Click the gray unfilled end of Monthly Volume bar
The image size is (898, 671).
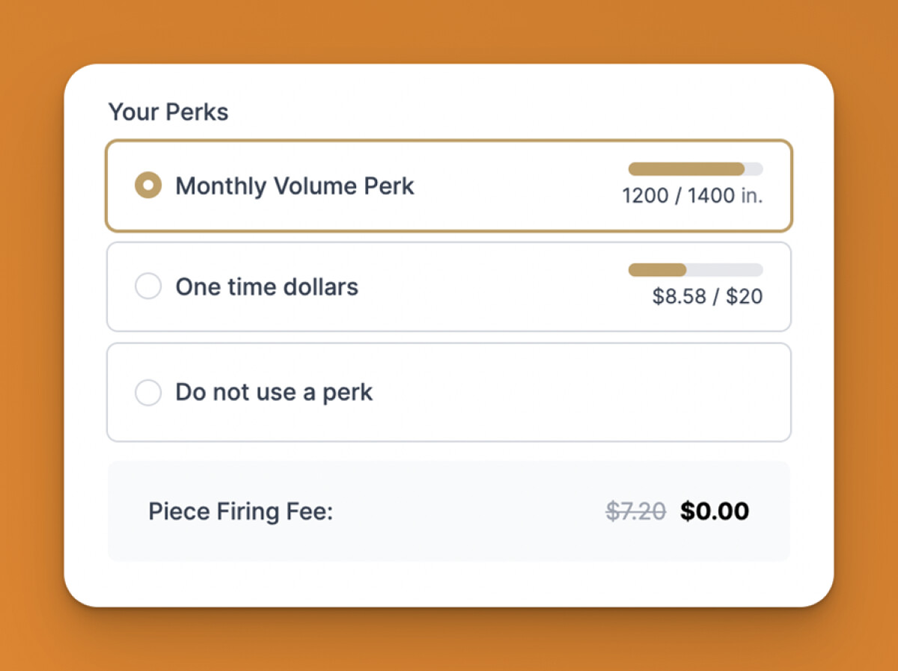pyautogui.click(x=754, y=169)
